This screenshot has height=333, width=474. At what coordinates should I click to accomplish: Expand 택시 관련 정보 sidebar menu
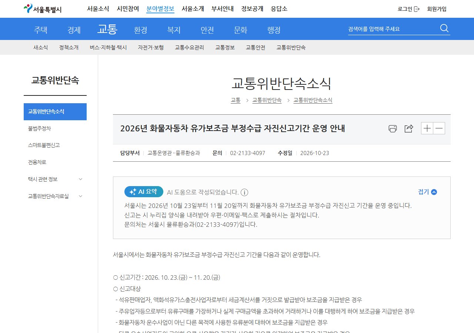[55, 179]
